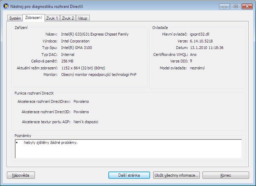Click driver date "13.1.2010 11:18:36"
256x186 pixels.
(207, 48)
